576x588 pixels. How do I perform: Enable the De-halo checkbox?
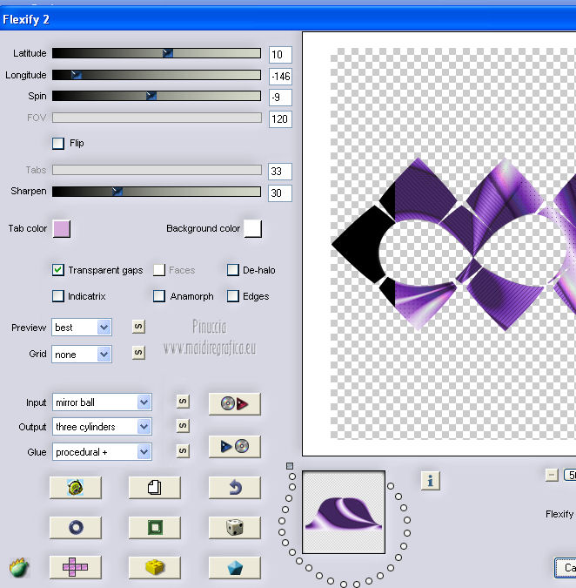click(233, 270)
